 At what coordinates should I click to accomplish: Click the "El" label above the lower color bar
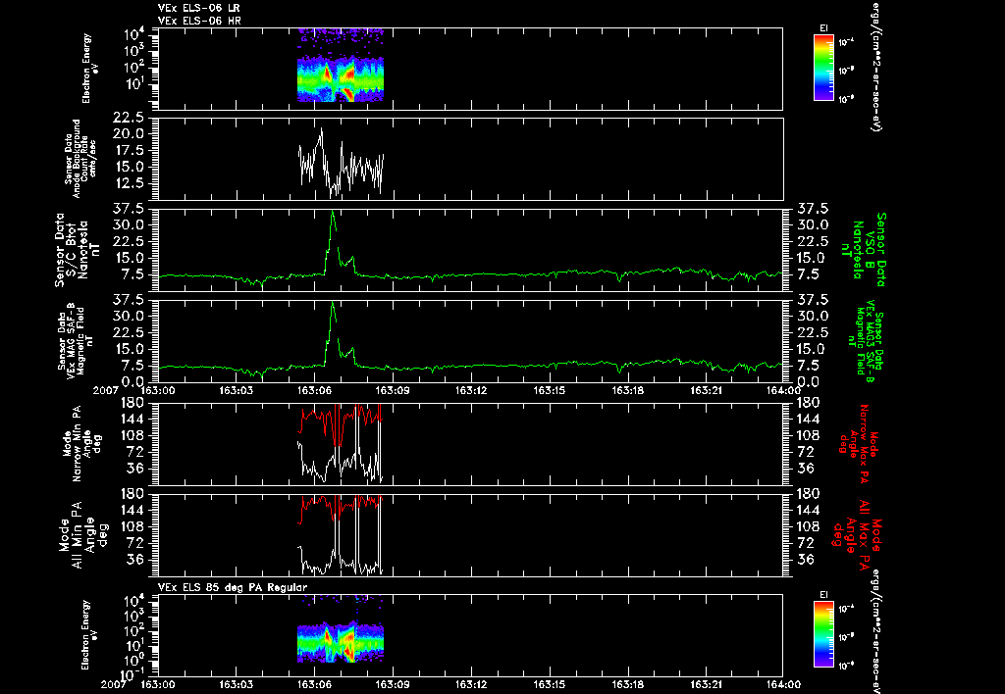tap(823, 595)
